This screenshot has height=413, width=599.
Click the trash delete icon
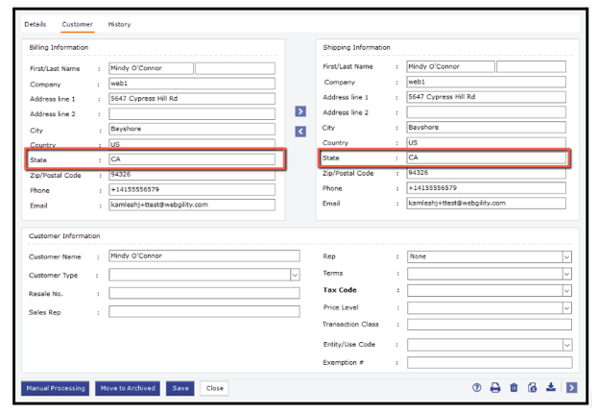(514, 388)
